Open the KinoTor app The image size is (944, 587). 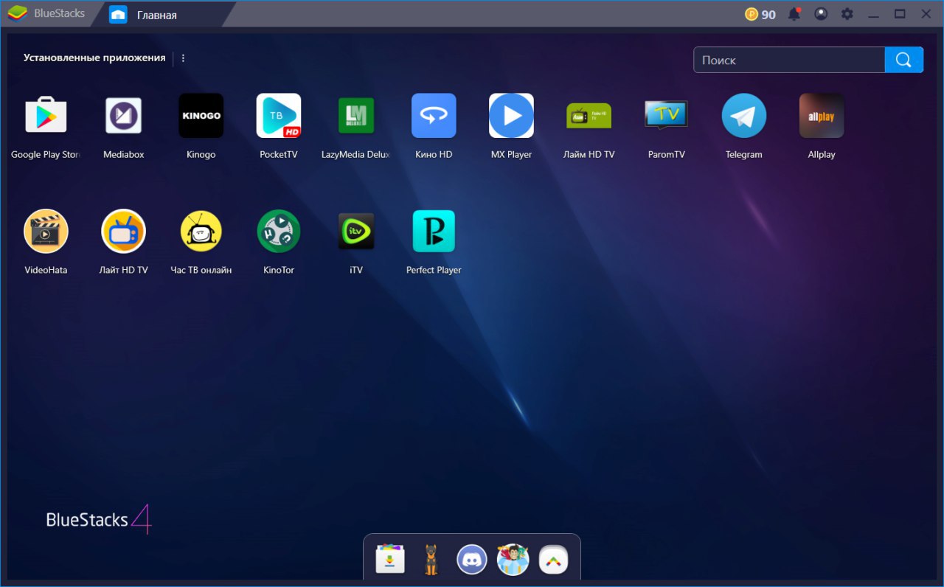[279, 232]
